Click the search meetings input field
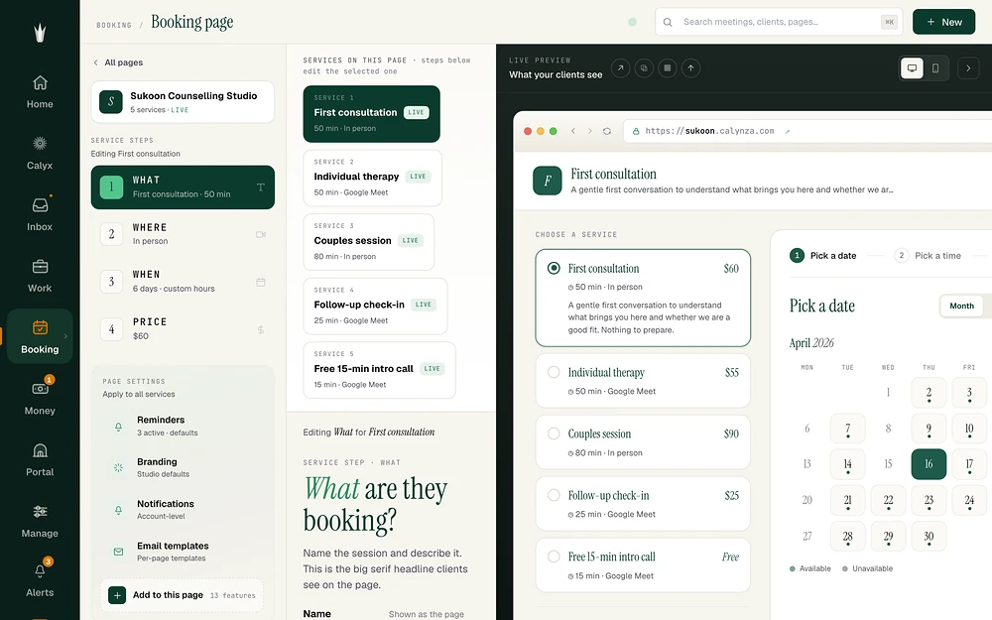992x620 pixels. tap(779, 22)
